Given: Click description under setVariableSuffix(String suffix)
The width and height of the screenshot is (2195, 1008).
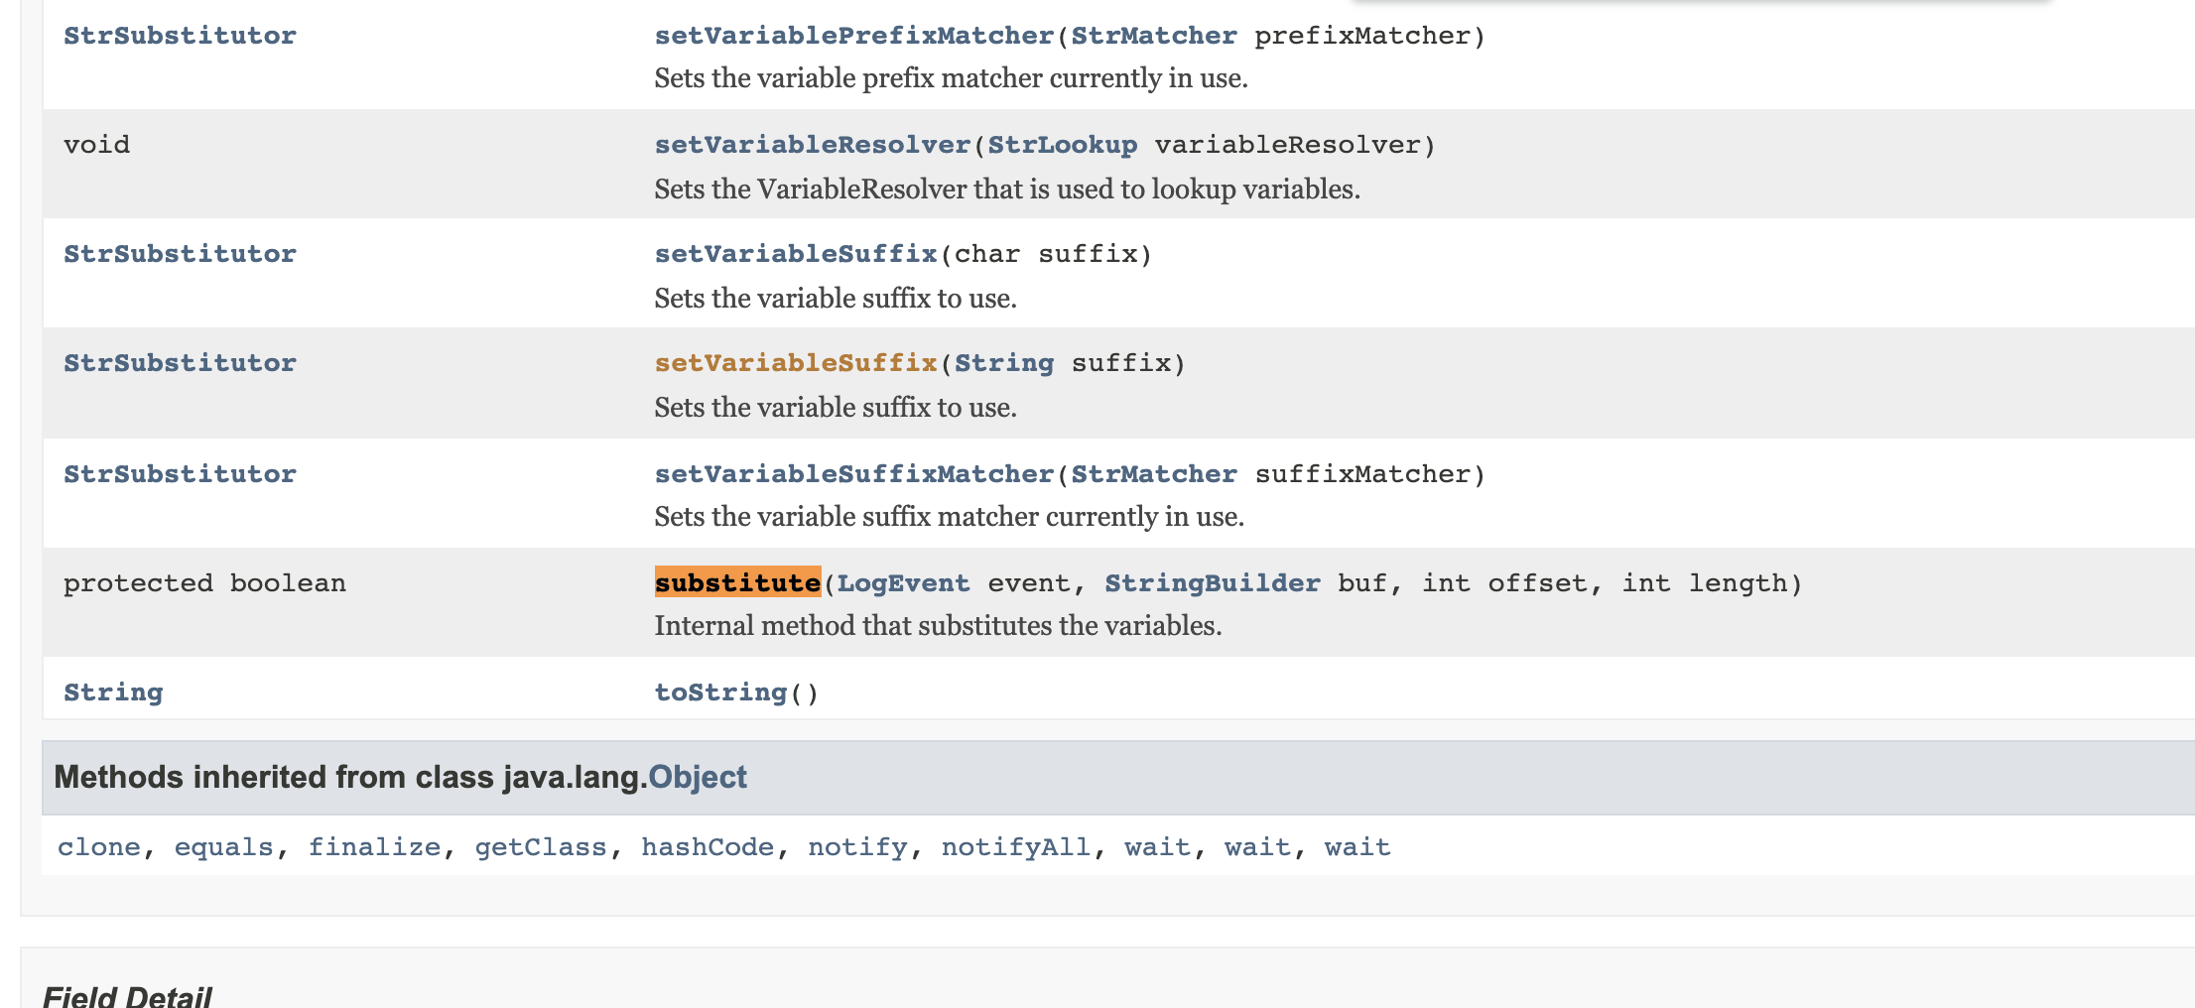Looking at the screenshot, I should coord(836,408).
